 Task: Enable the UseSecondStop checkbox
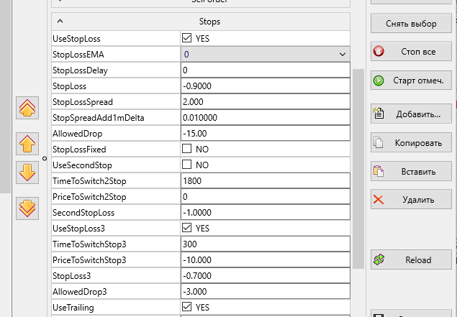tap(187, 165)
